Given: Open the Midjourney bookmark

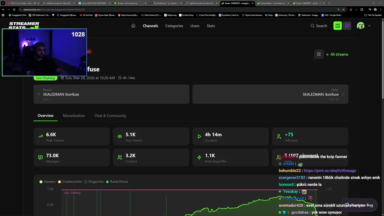Looking at the screenshot, I should click(x=170, y=15).
